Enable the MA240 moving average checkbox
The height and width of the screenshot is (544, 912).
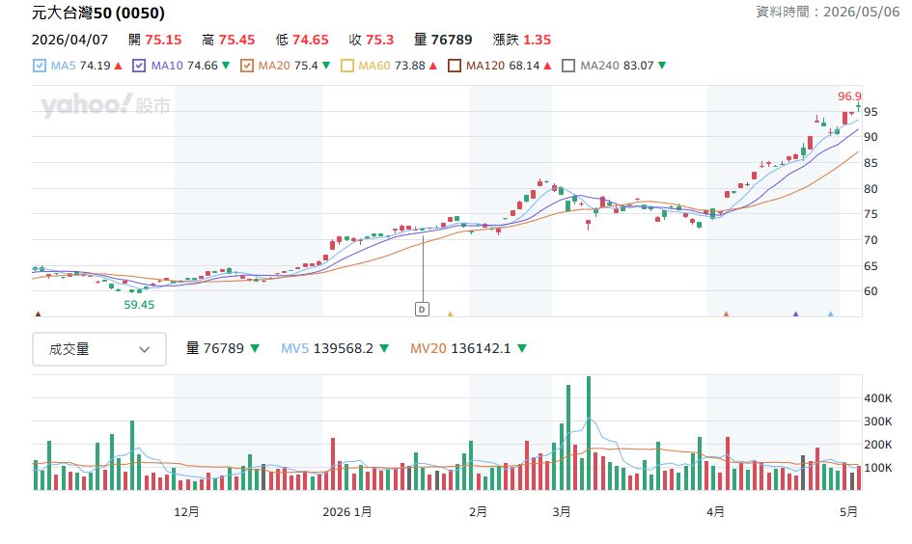coord(568,66)
